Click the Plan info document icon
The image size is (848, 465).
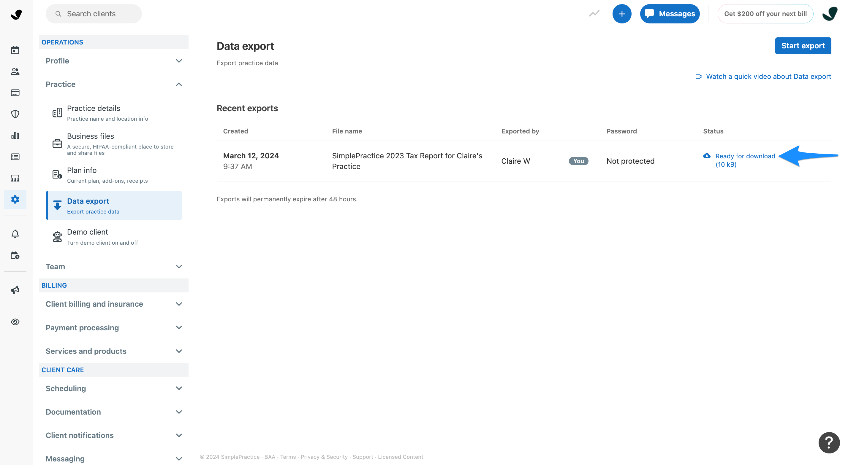click(57, 175)
